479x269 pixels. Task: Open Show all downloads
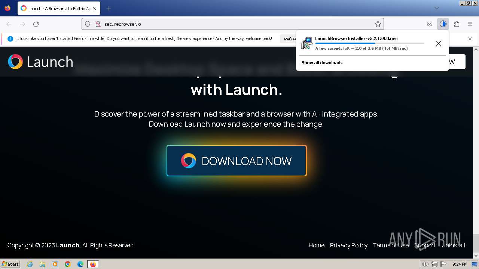[322, 63]
